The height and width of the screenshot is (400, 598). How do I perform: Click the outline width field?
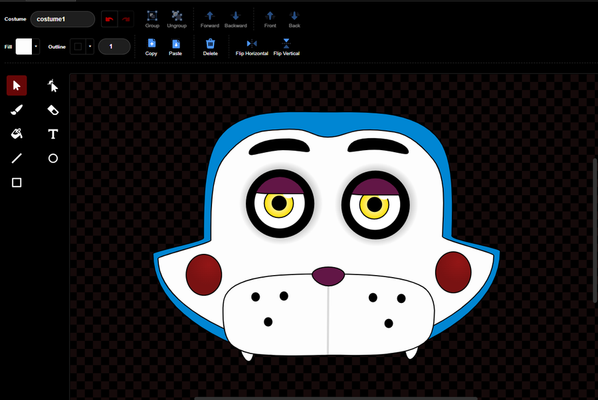click(114, 47)
